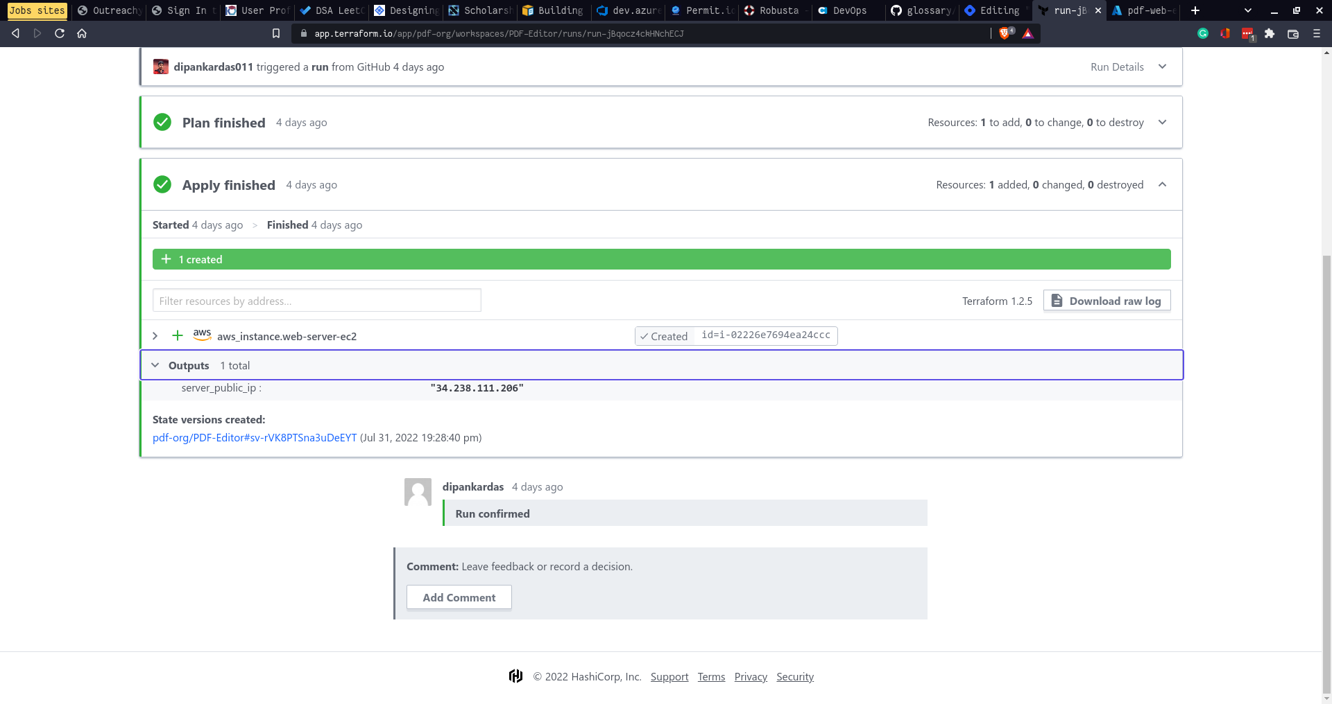Open a new browser tab
The width and height of the screenshot is (1332, 704).
(x=1195, y=10)
